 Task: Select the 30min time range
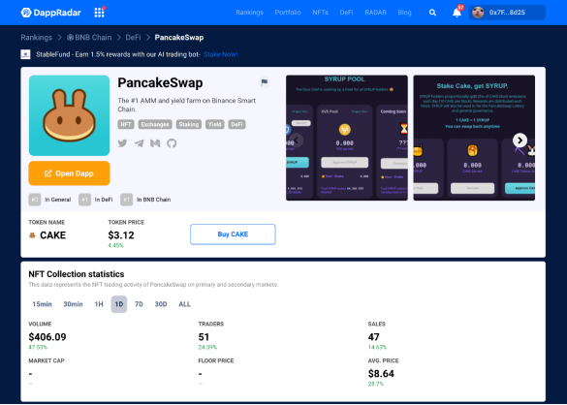click(73, 304)
